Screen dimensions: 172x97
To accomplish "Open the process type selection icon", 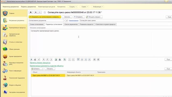I will click(x=67, y=20).
